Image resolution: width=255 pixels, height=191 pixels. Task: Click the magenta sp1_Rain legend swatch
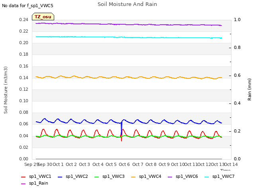(24, 184)
